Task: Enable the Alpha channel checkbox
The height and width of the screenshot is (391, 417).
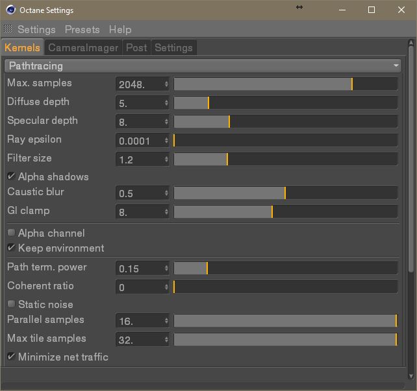Action: point(11,233)
